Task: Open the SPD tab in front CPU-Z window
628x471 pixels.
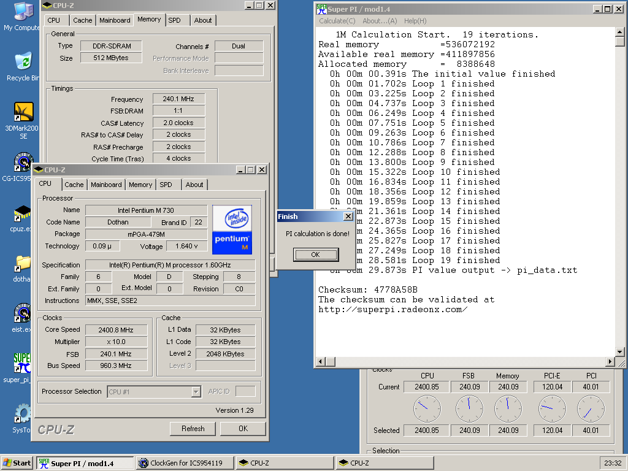Action: pos(166,185)
